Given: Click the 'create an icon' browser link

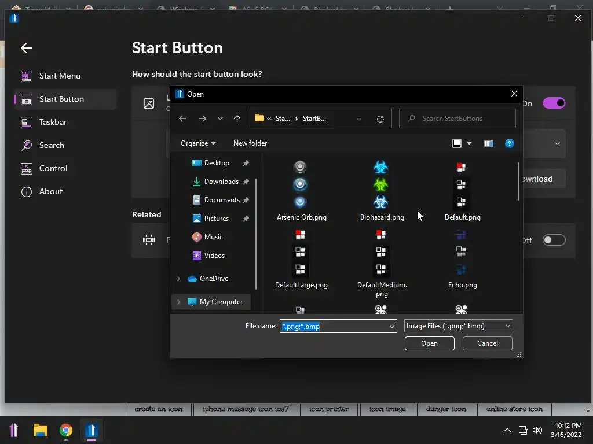Looking at the screenshot, I should (159, 409).
